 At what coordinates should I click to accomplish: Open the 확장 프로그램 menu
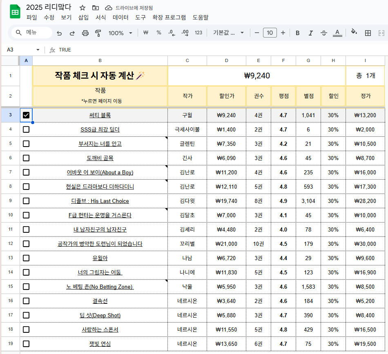click(169, 18)
